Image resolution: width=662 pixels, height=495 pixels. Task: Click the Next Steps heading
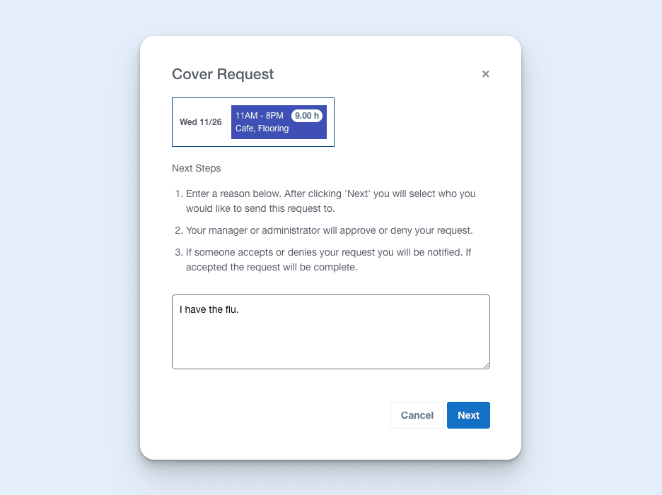pyautogui.click(x=196, y=168)
